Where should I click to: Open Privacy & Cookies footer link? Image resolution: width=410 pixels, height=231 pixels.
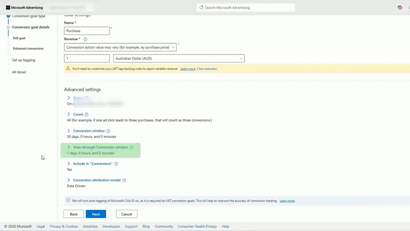click(64, 227)
